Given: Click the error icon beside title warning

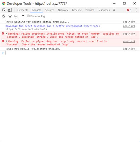Looking at the screenshot, I should tap(3, 33).
